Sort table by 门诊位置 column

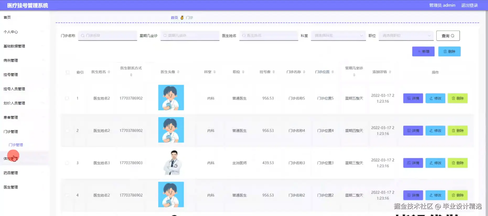tap(333, 72)
